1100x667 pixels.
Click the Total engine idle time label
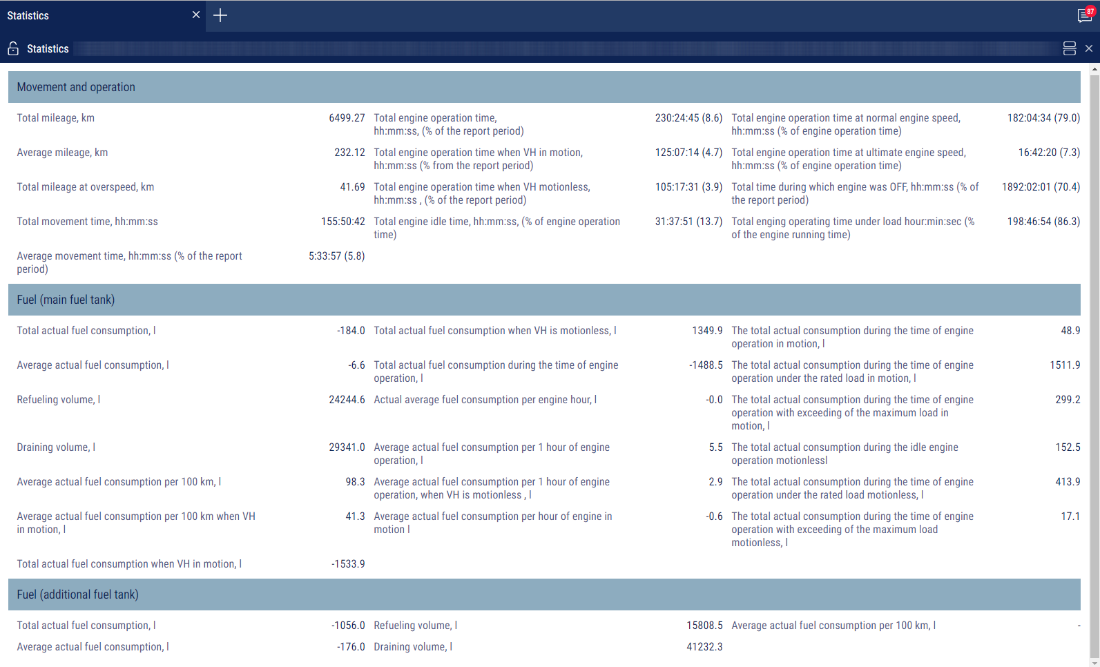coord(497,228)
